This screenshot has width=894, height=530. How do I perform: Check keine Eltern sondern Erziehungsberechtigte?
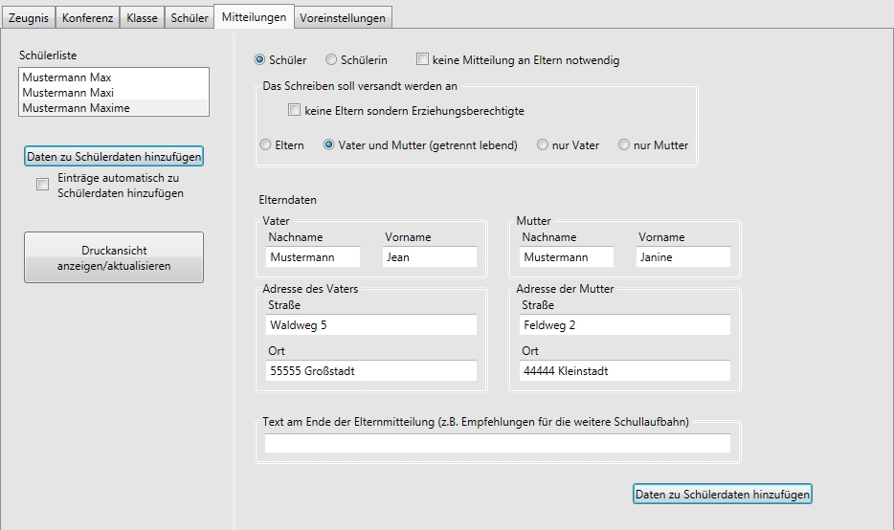coord(295,111)
